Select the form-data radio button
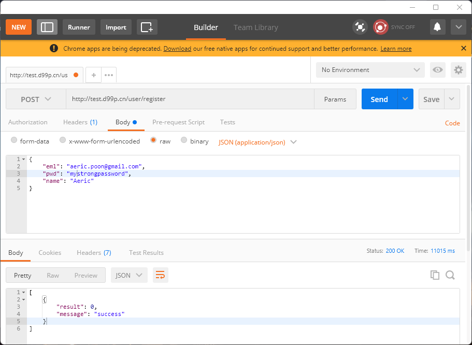 pyautogui.click(x=15, y=140)
